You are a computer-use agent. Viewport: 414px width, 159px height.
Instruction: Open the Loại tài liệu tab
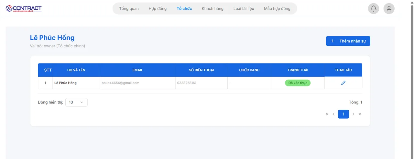click(244, 9)
